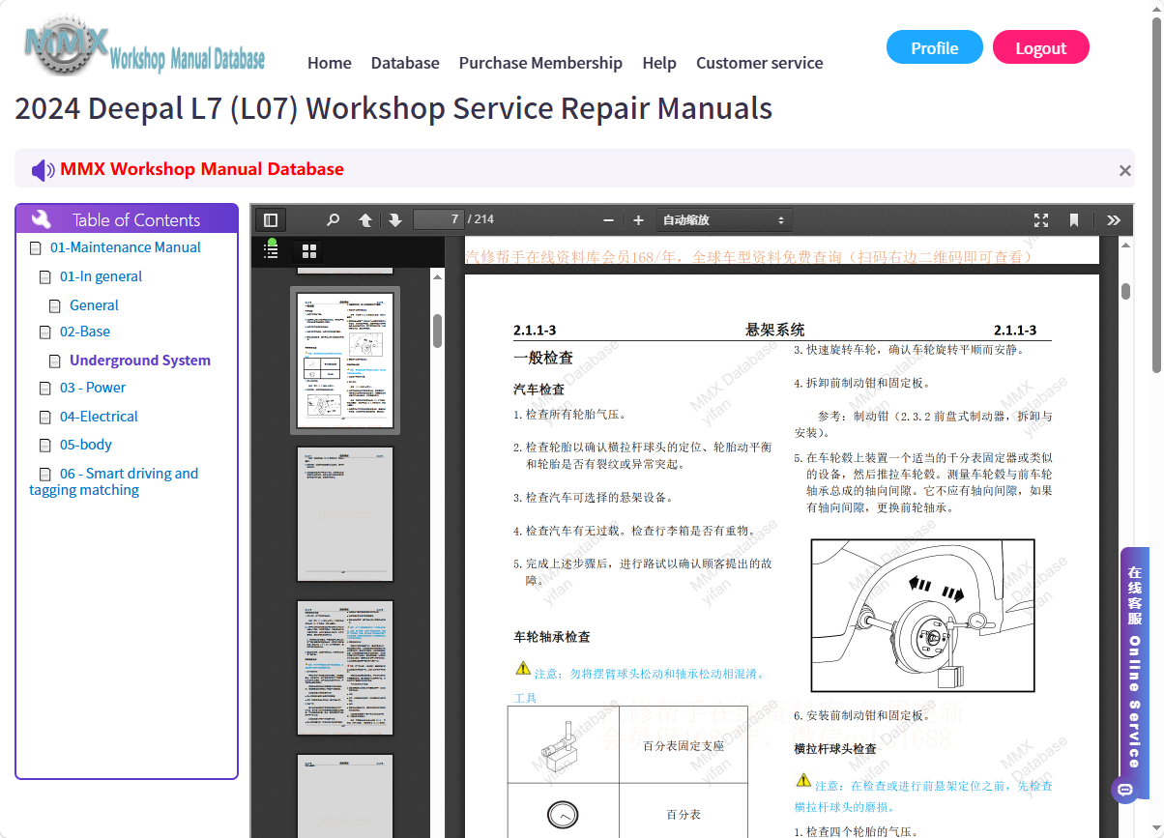1164x838 pixels.
Task: Show thumbnails grid view in sidebar
Action: pyautogui.click(x=309, y=251)
